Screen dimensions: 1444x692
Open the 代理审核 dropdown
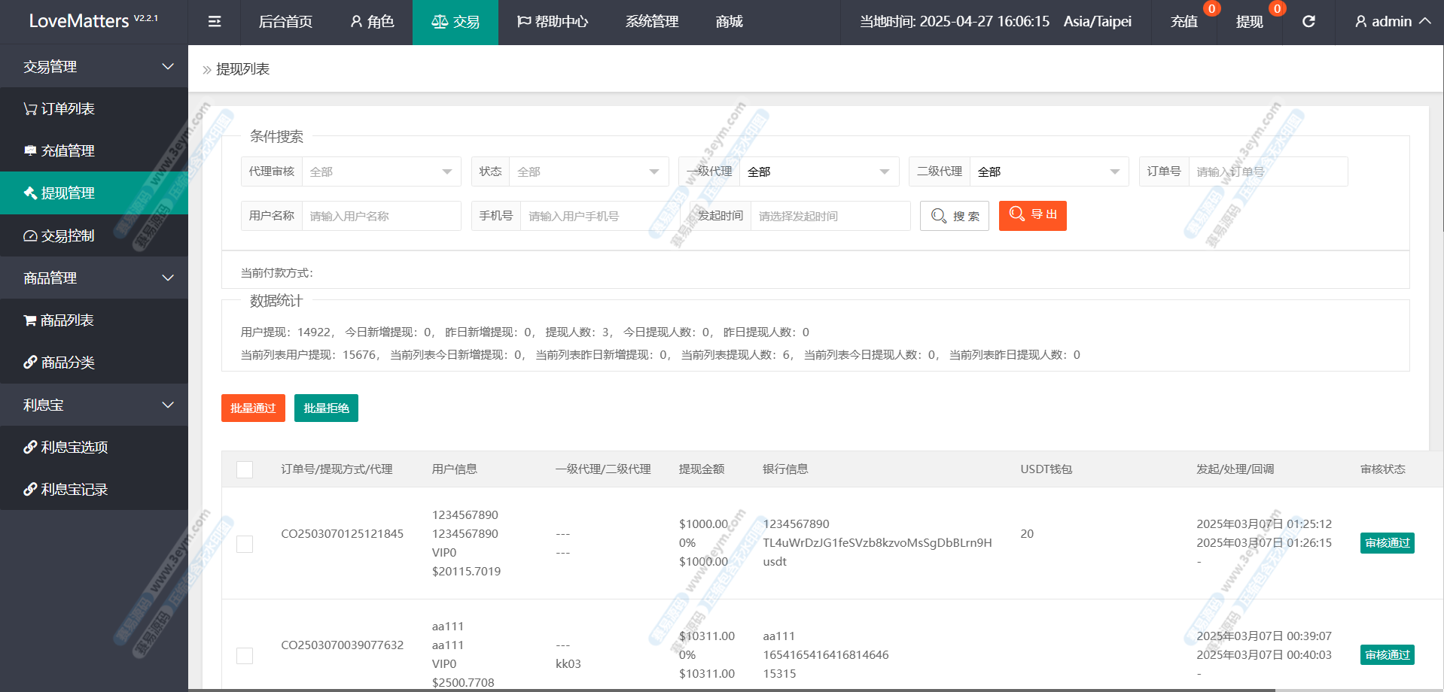point(381,172)
